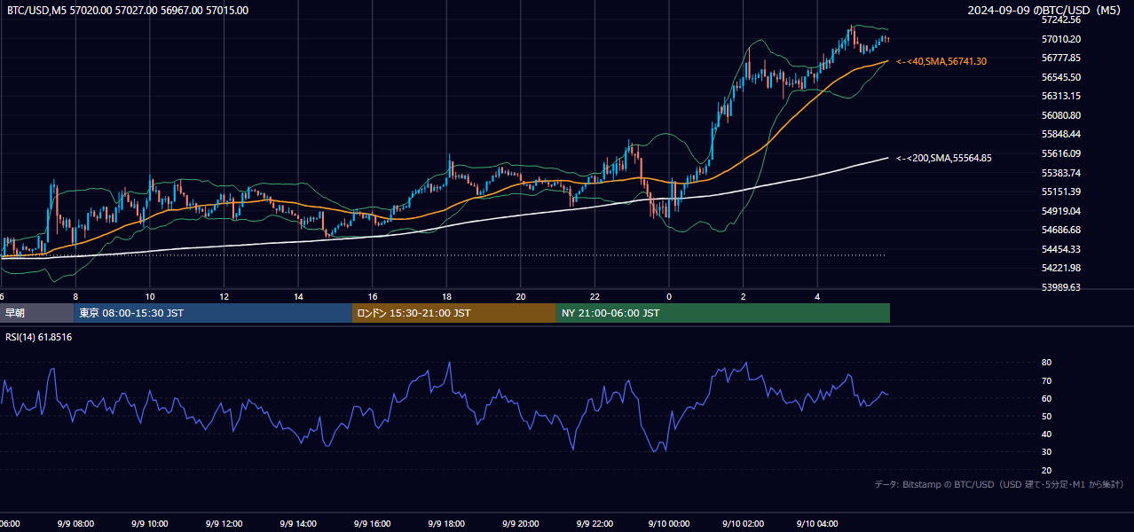
Task: Click the hour 12 tick on the chart axis
Action: pos(224,296)
